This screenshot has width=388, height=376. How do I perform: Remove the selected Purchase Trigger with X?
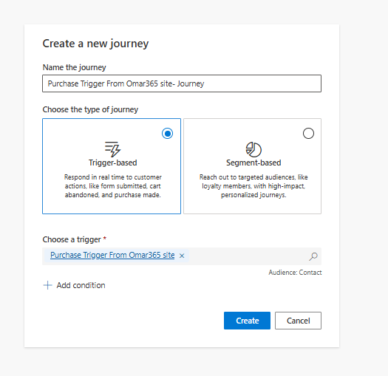point(182,256)
